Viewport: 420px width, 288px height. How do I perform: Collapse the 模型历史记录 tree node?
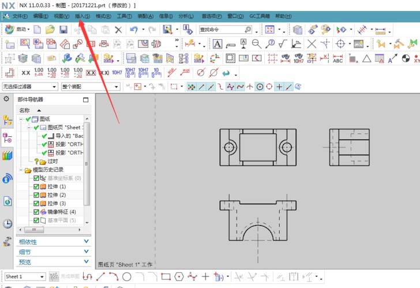(x=21, y=170)
